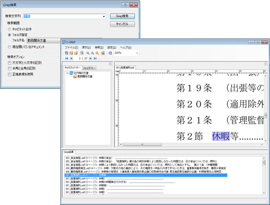Click the Grep検索 button
The image size is (270, 205).
click(x=122, y=16)
